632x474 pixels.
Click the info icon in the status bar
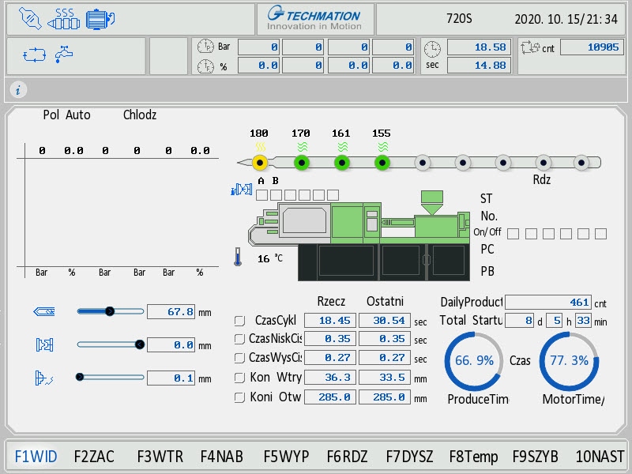click(x=17, y=89)
